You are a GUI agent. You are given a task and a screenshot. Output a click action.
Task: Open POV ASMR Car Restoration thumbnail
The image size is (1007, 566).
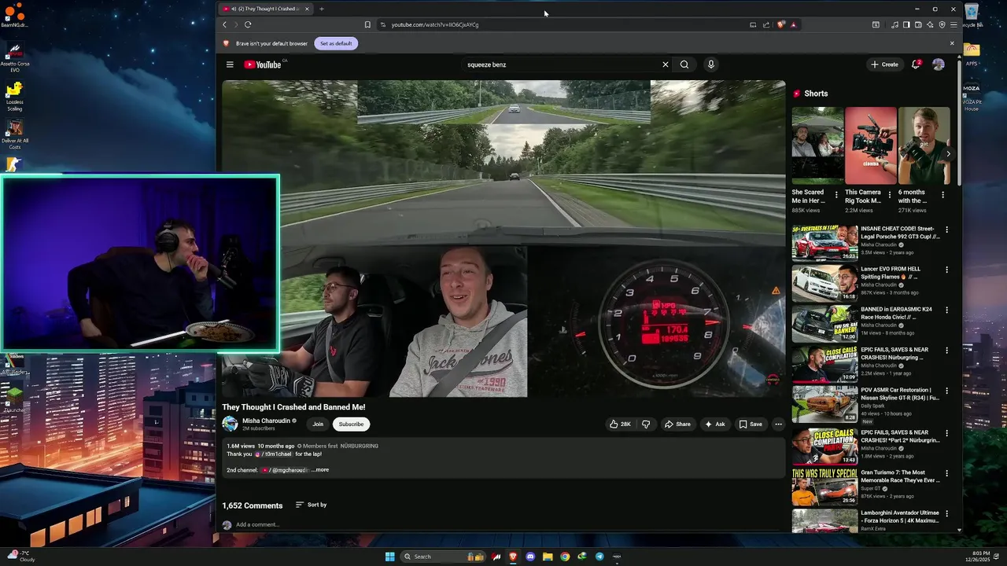[x=824, y=404]
